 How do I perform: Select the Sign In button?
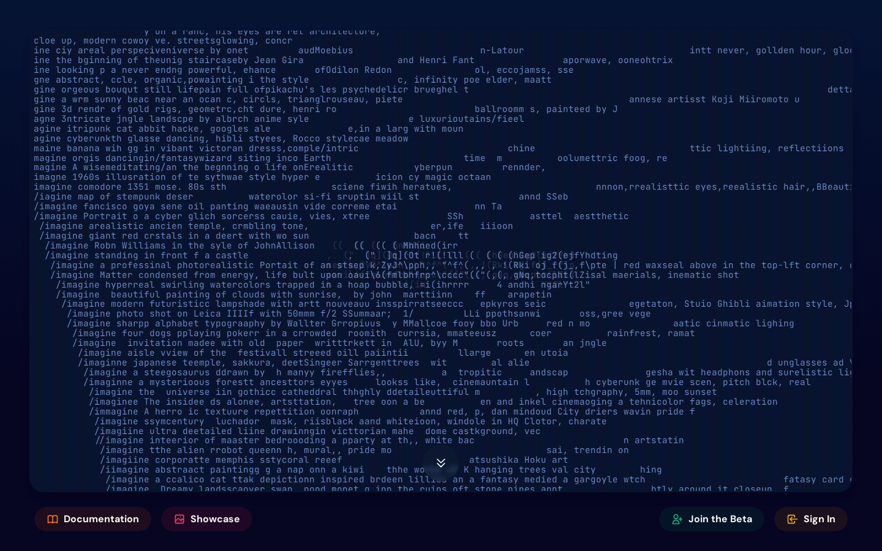click(x=811, y=519)
